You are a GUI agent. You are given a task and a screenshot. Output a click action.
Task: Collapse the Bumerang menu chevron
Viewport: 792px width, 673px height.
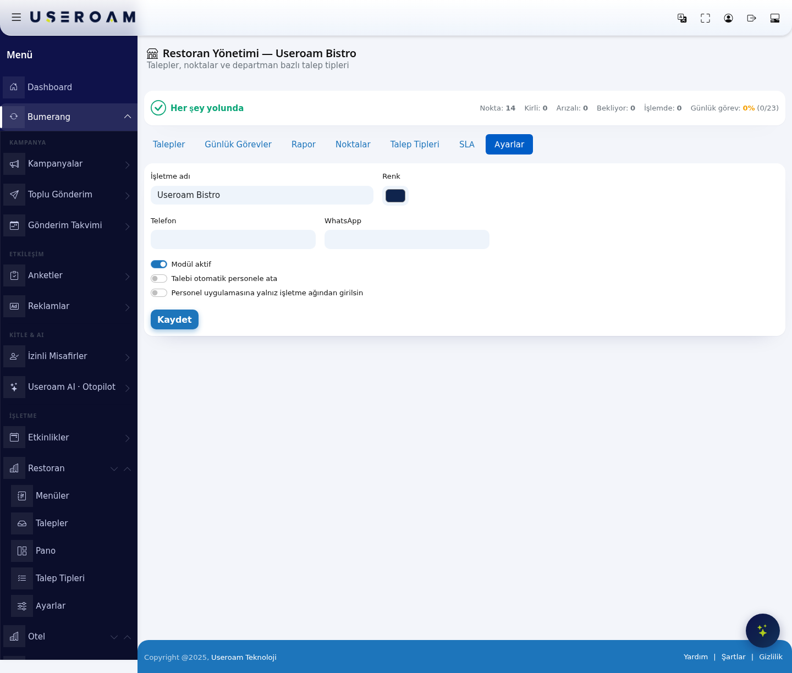[128, 117]
